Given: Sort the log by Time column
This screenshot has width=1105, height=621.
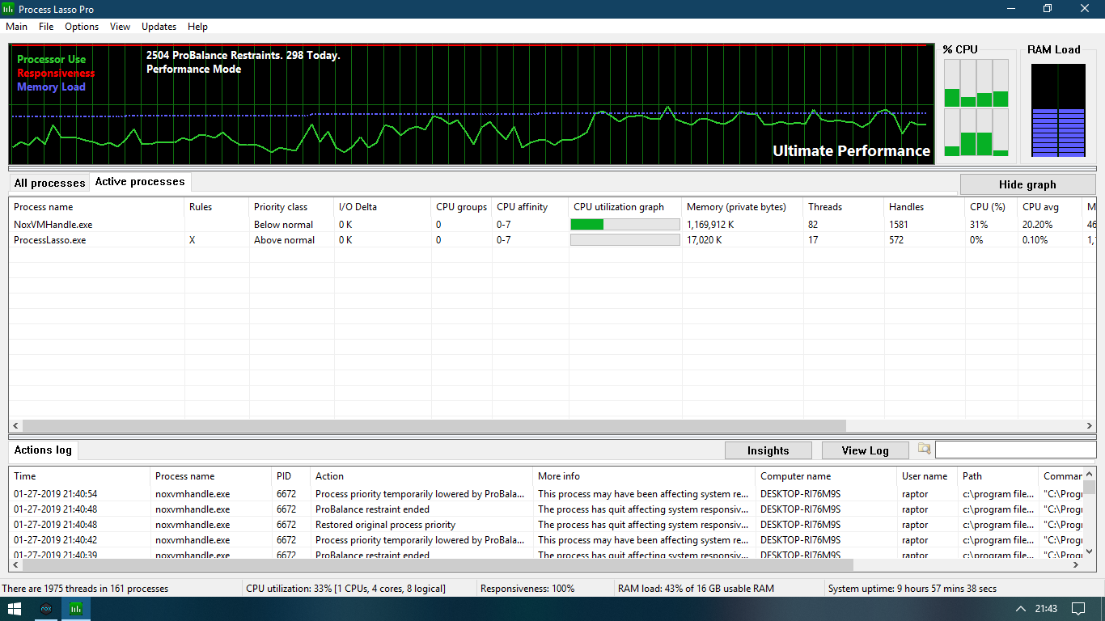Looking at the screenshot, I should tap(79, 476).
